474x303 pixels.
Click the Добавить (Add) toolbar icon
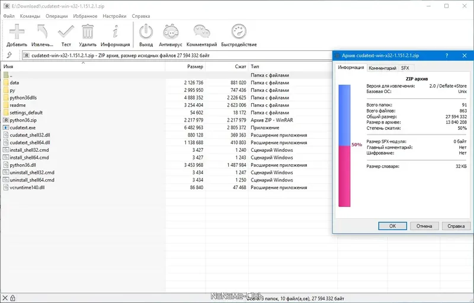[x=17, y=32]
